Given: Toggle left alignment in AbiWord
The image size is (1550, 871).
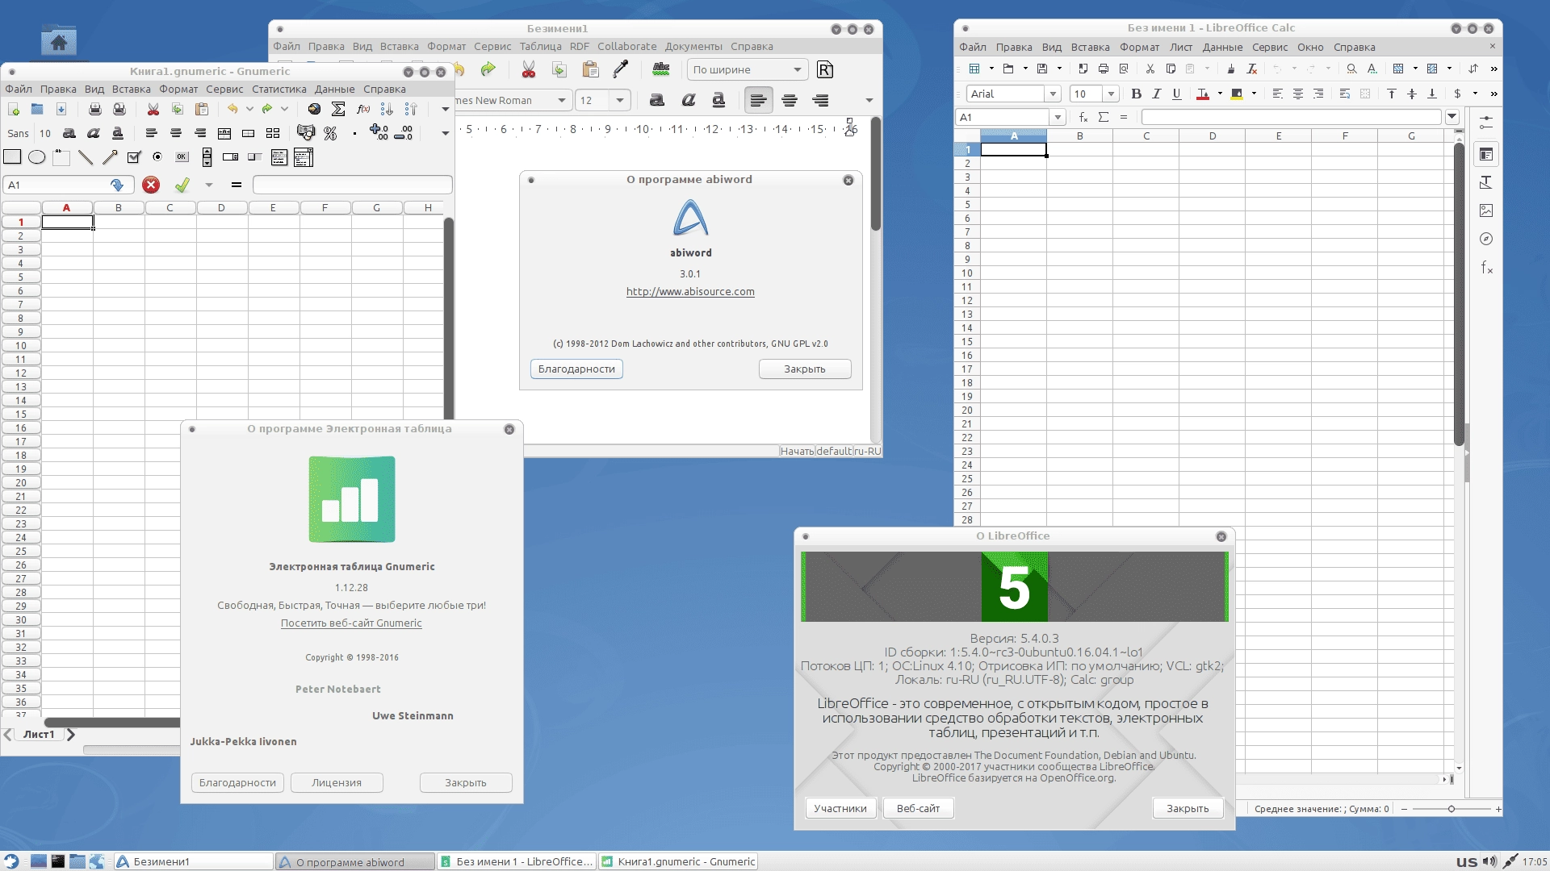Looking at the screenshot, I should tap(758, 100).
